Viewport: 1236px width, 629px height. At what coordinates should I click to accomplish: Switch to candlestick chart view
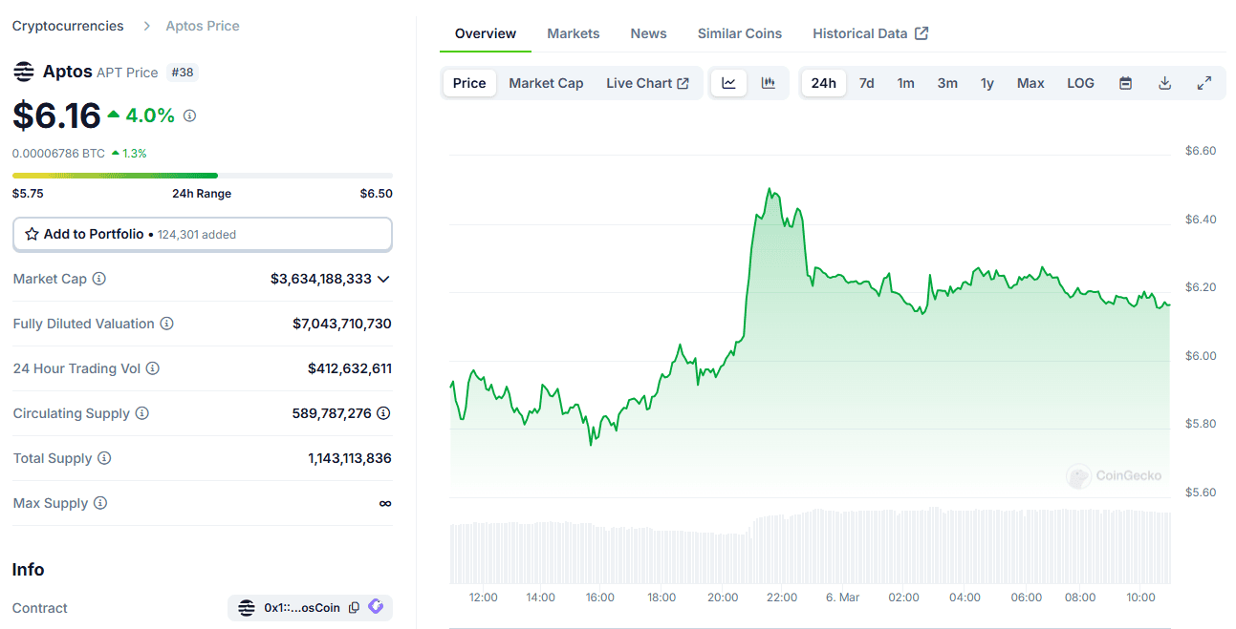point(768,83)
